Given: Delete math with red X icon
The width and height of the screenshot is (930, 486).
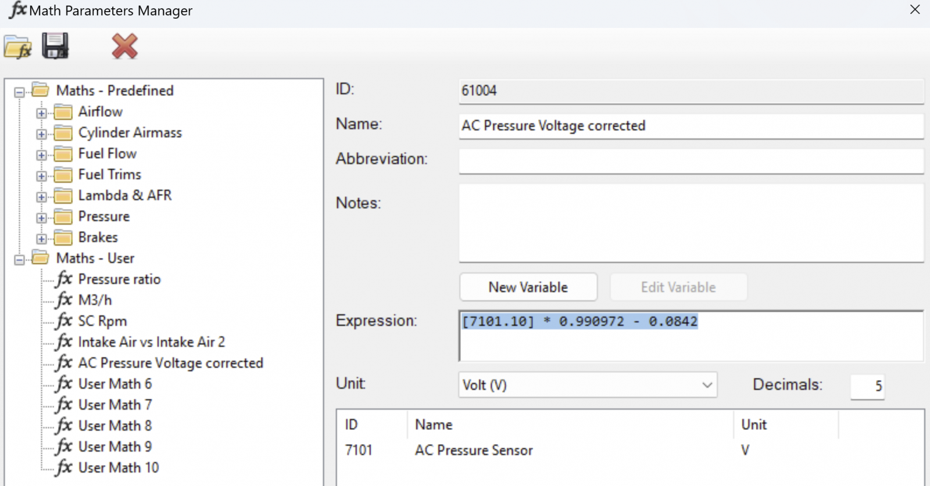Looking at the screenshot, I should coord(125,46).
